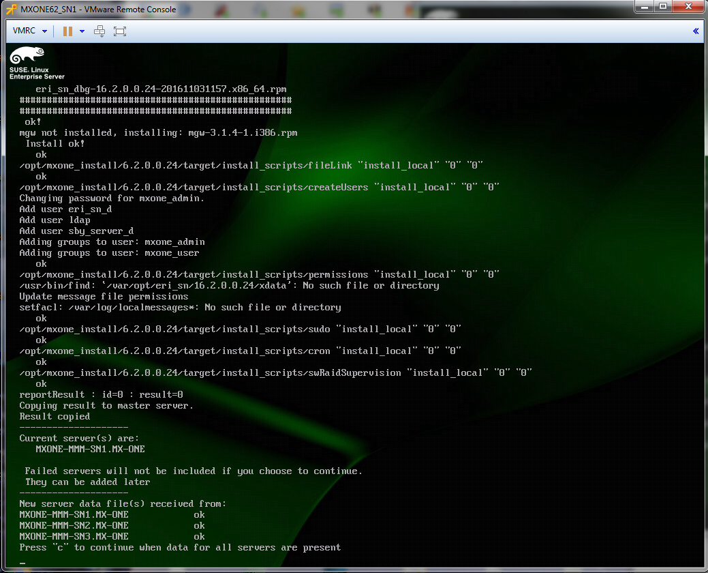Open power options arrow beside pause
Screen dimensions: 708x573
tap(82, 31)
